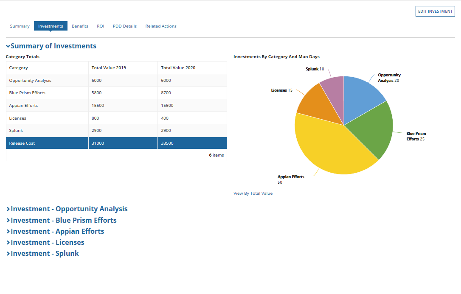Click the 800 Licenses 2019 value
This screenshot has width=461, height=294.
pos(95,118)
